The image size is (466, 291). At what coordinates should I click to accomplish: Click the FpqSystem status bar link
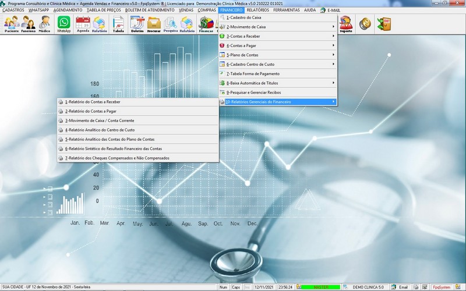coord(441,287)
